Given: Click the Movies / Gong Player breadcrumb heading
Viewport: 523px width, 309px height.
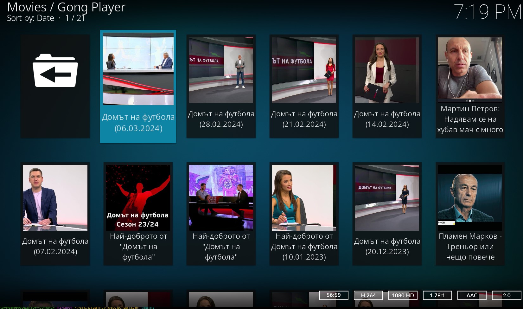Looking at the screenshot, I should [x=66, y=7].
